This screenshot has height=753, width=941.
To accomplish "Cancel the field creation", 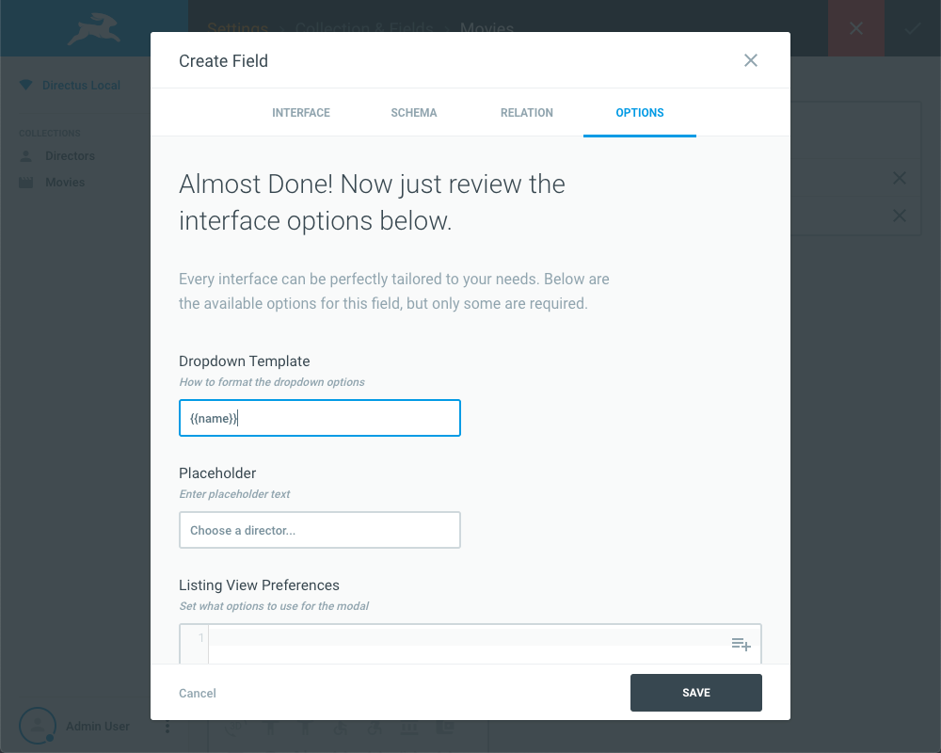I will coord(198,693).
